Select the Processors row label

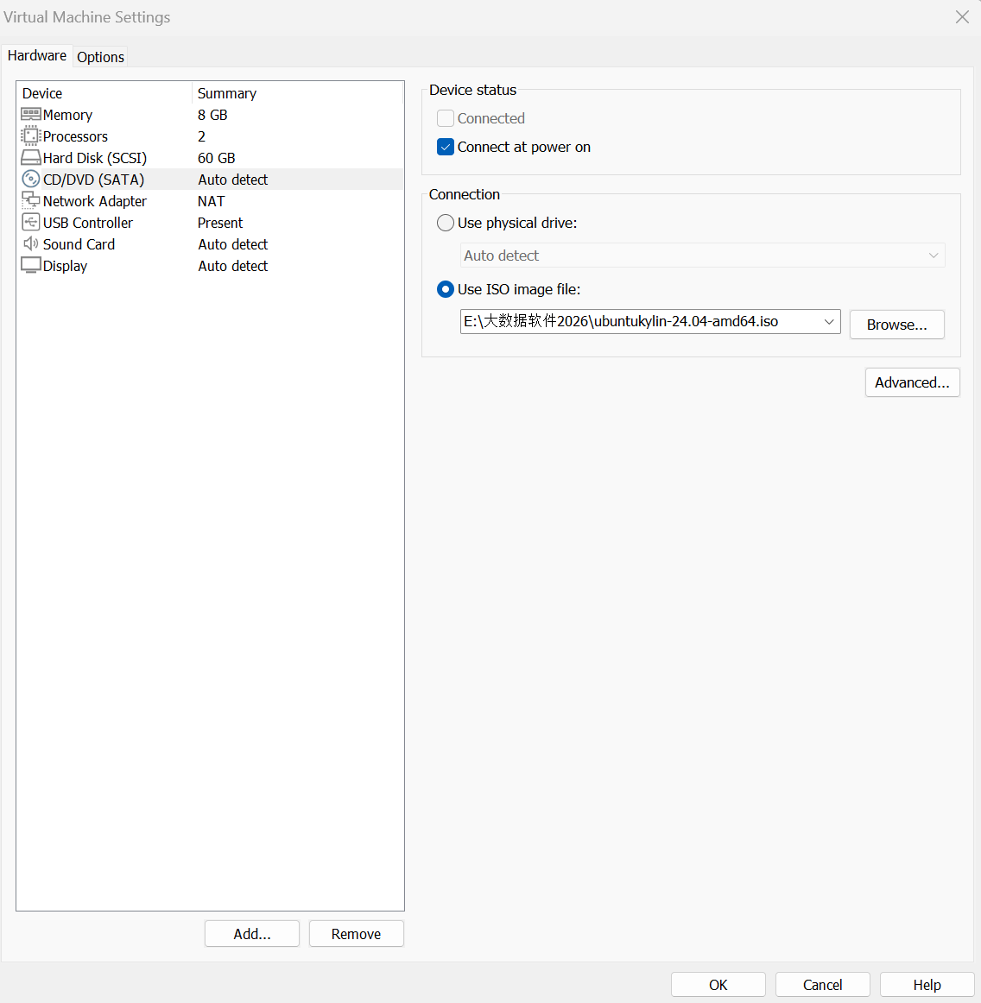[75, 136]
